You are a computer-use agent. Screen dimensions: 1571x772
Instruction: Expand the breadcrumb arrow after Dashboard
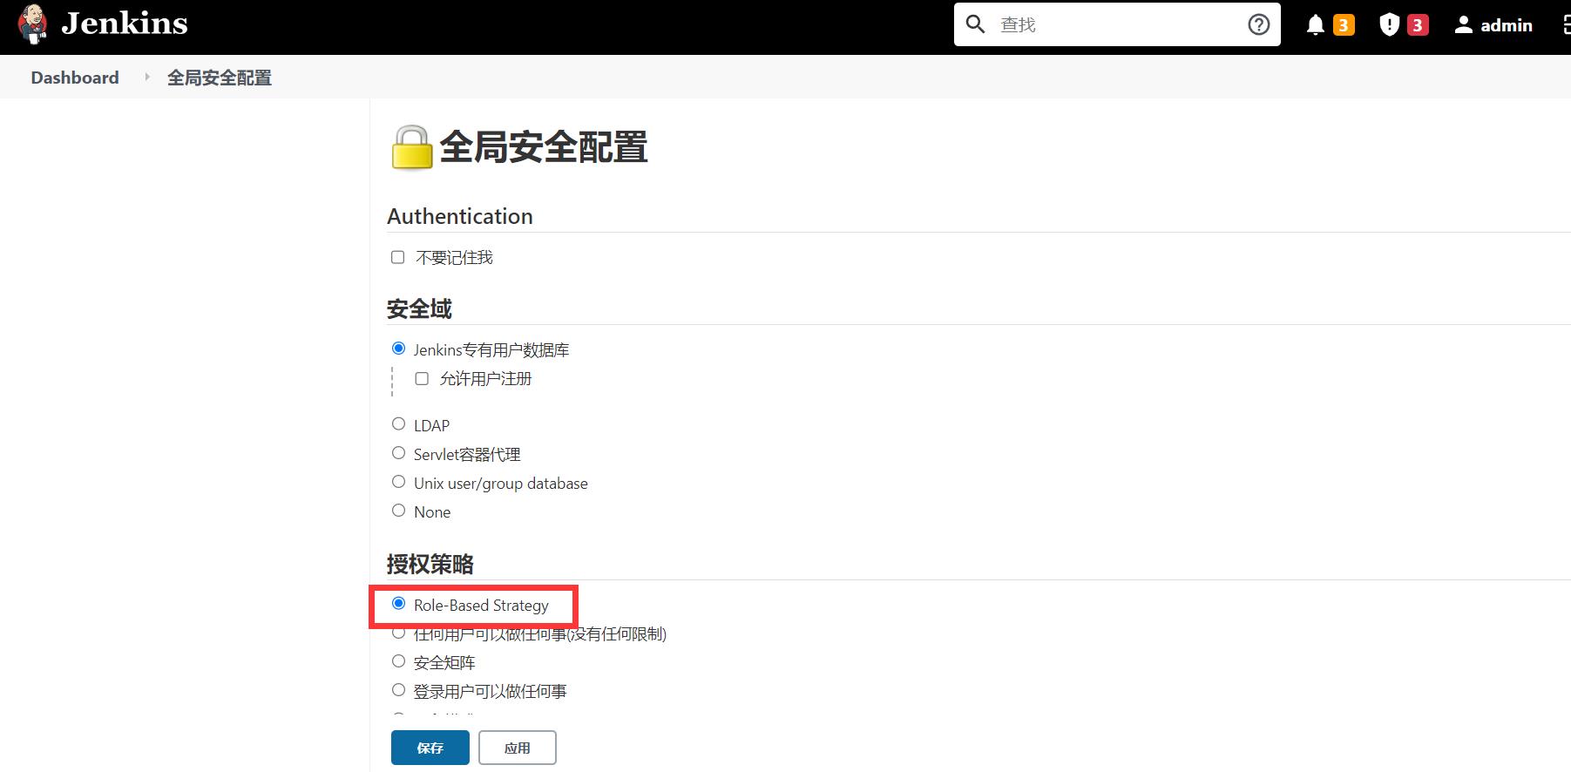click(147, 78)
